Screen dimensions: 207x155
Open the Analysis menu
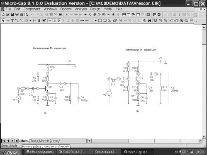click(81, 9)
